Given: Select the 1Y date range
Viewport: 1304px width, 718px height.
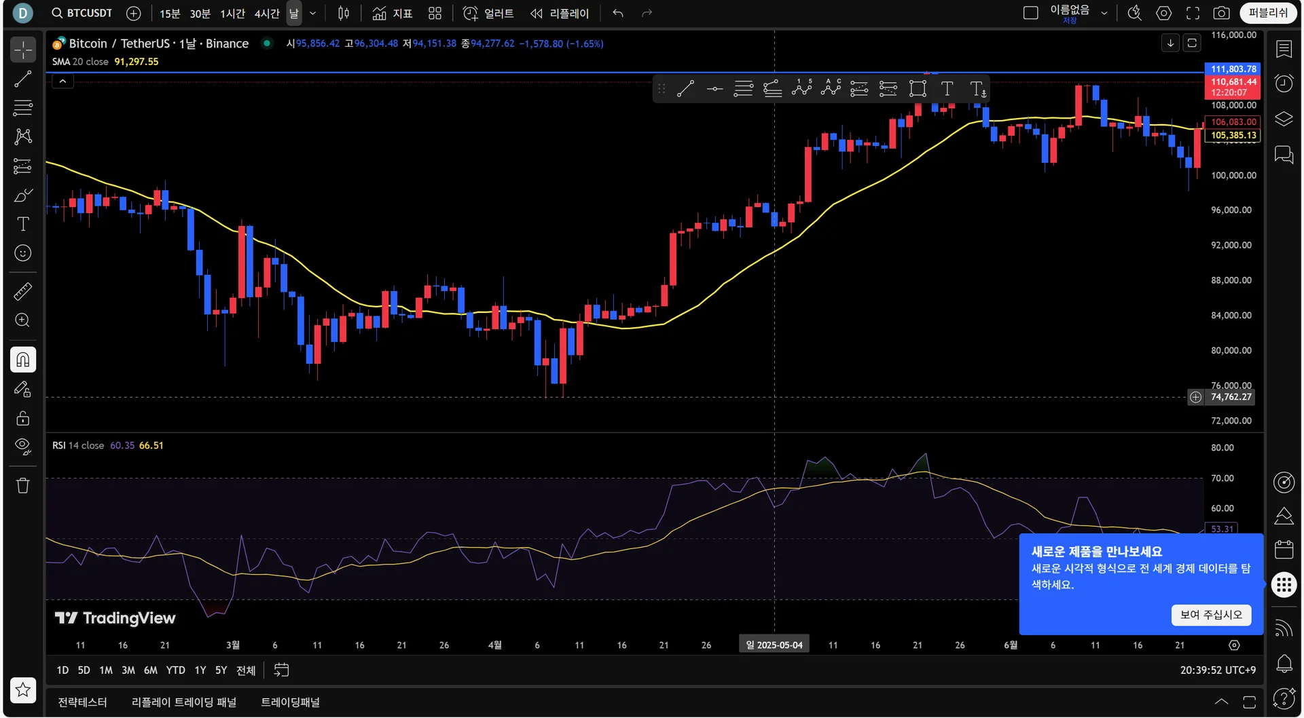Looking at the screenshot, I should 200,670.
